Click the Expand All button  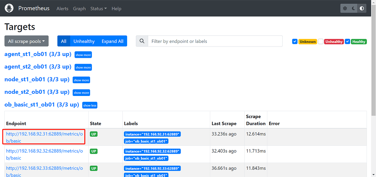113,41
